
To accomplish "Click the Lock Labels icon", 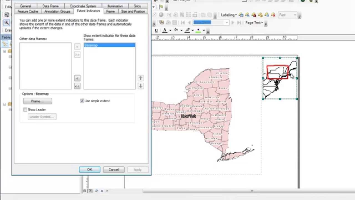I will 260,15.
